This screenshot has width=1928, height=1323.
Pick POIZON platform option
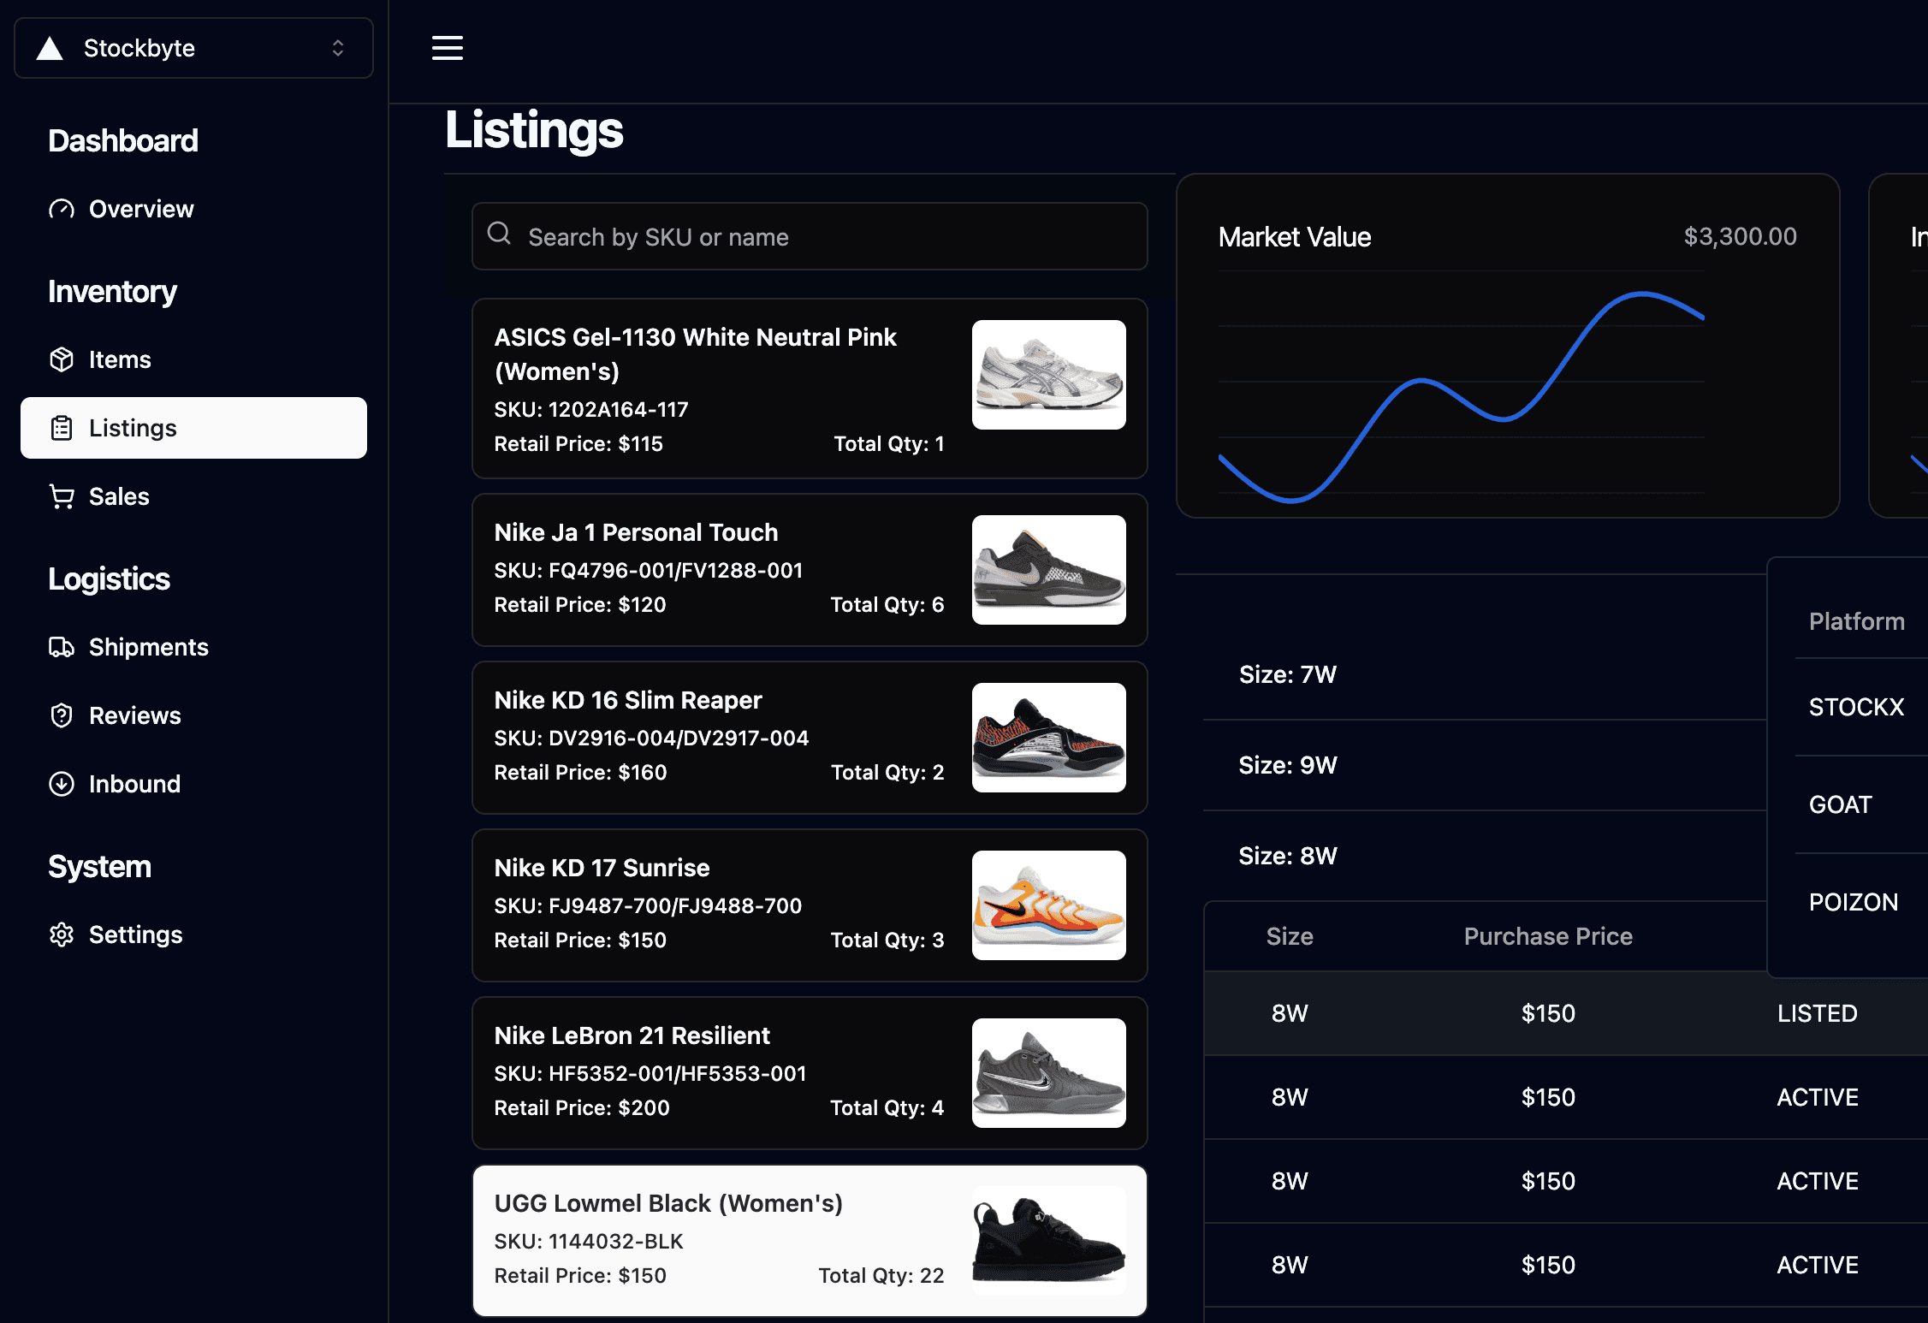(1853, 902)
